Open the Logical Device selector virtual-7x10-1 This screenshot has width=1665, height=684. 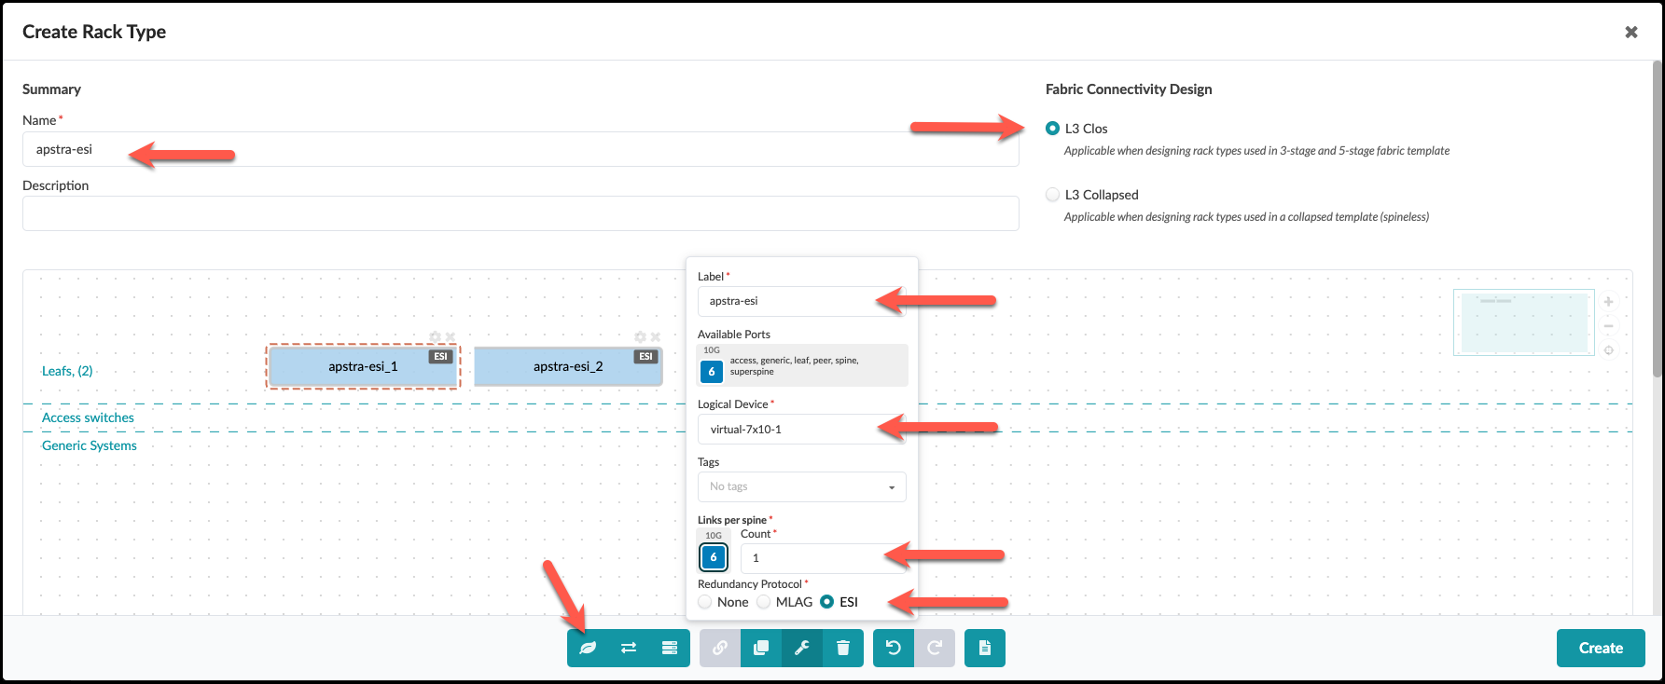[x=801, y=430]
